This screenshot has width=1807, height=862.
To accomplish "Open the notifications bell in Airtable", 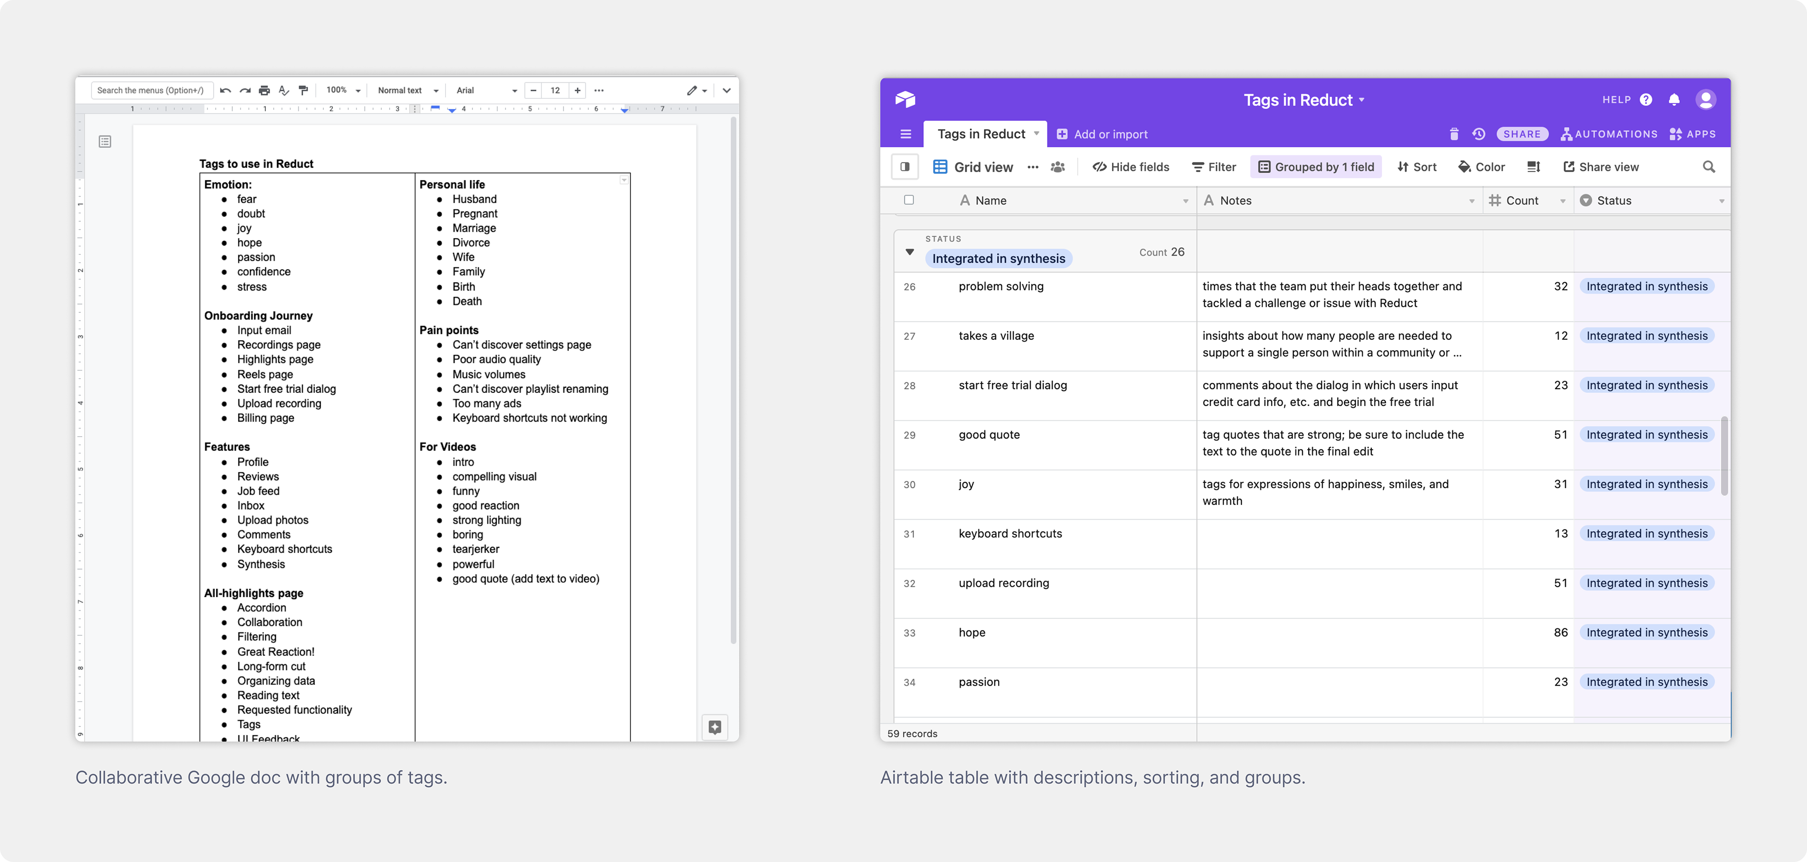I will coord(1674,100).
